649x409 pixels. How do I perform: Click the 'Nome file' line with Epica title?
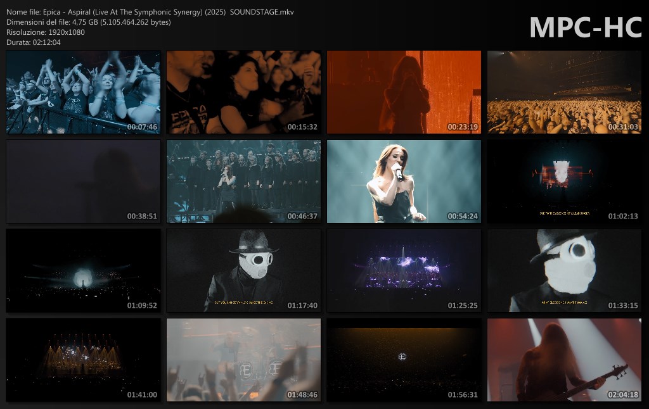point(150,12)
